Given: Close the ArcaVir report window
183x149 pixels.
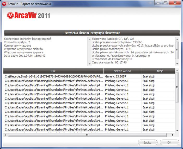Looking at the screenshot, I should (175, 3).
